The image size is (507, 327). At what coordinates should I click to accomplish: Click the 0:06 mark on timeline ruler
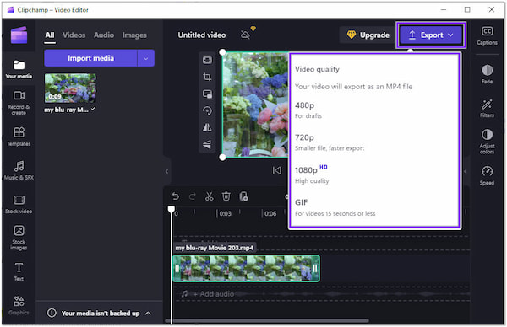tap(270, 213)
